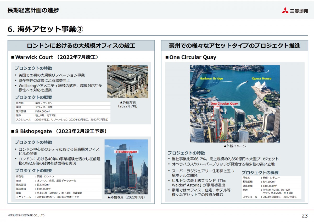Select the 延床面積 約86,800m² row
Image resolution: width=314 pixels, height=222 pixels.
tap(272, 186)
